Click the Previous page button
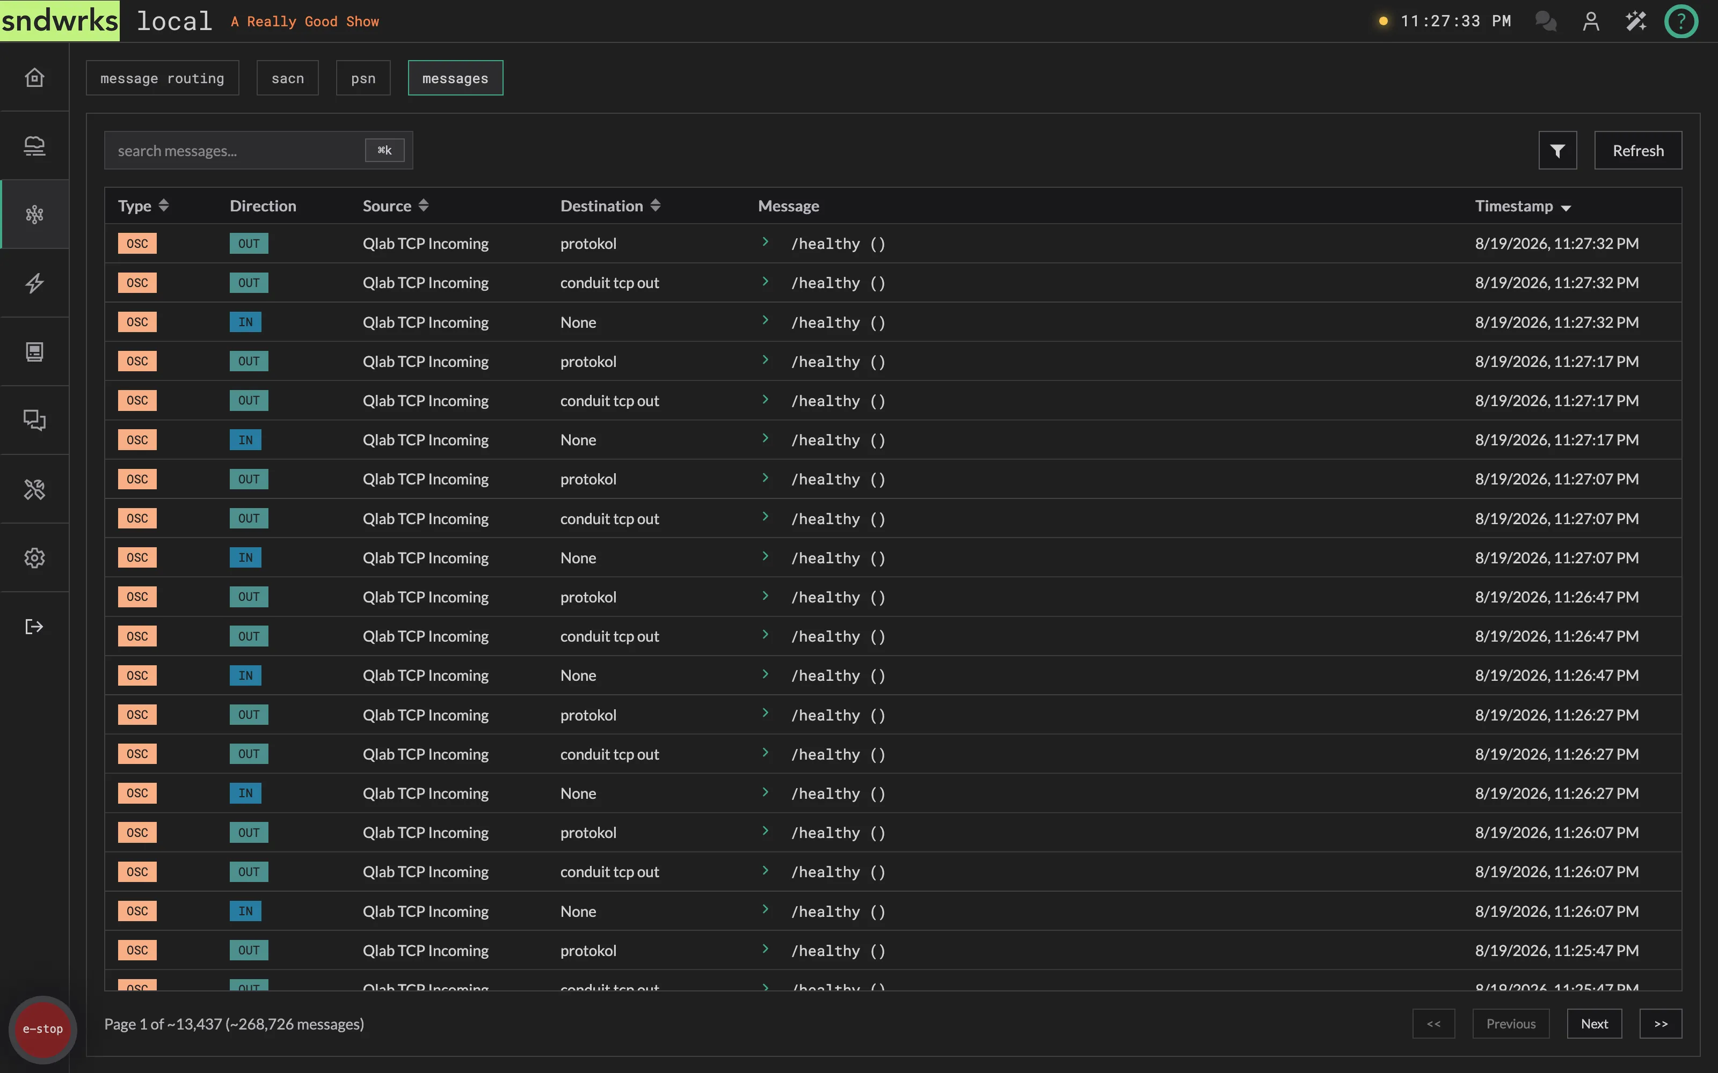The width and height of the screenshot is (1718, 1073). 1511,1023
